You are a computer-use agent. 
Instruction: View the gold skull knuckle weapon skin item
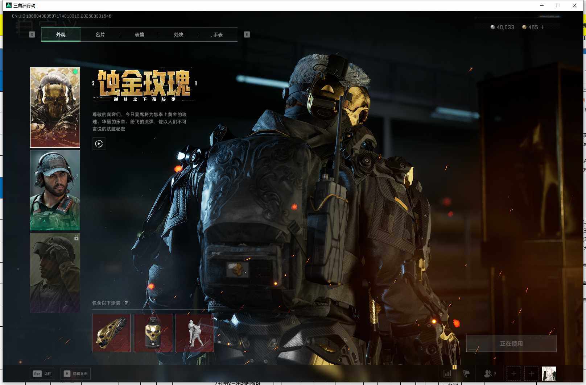(111, 333)
